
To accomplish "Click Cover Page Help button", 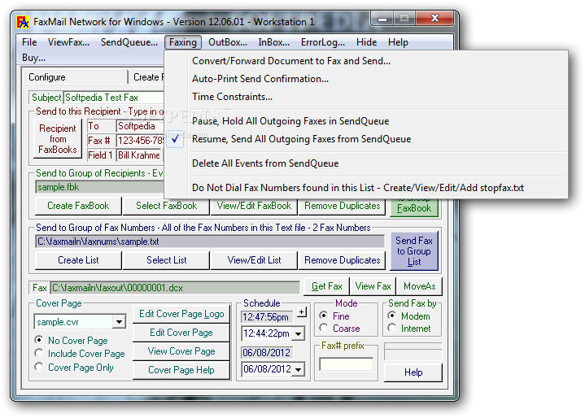I will (x=181, y=370).
